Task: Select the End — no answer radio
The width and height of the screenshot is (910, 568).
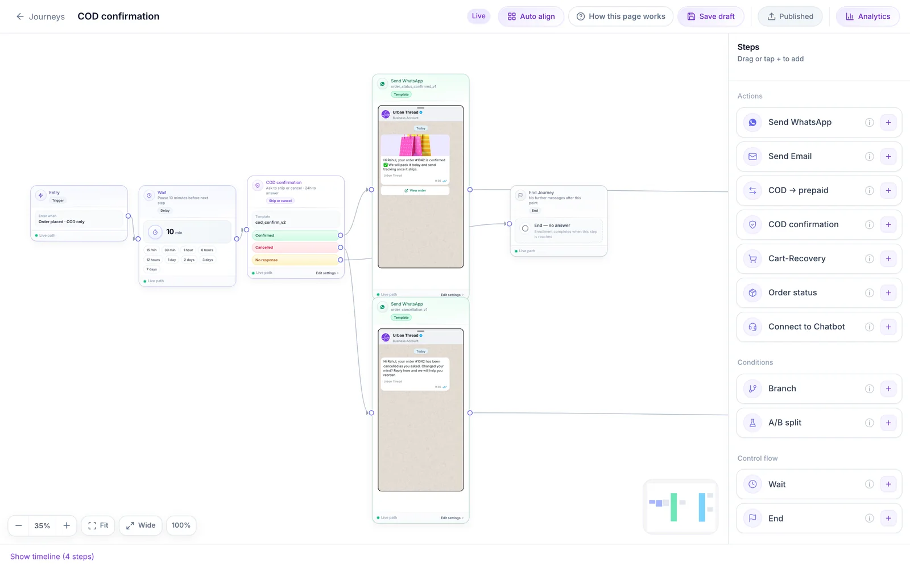Action: click(x=525, y=228)
